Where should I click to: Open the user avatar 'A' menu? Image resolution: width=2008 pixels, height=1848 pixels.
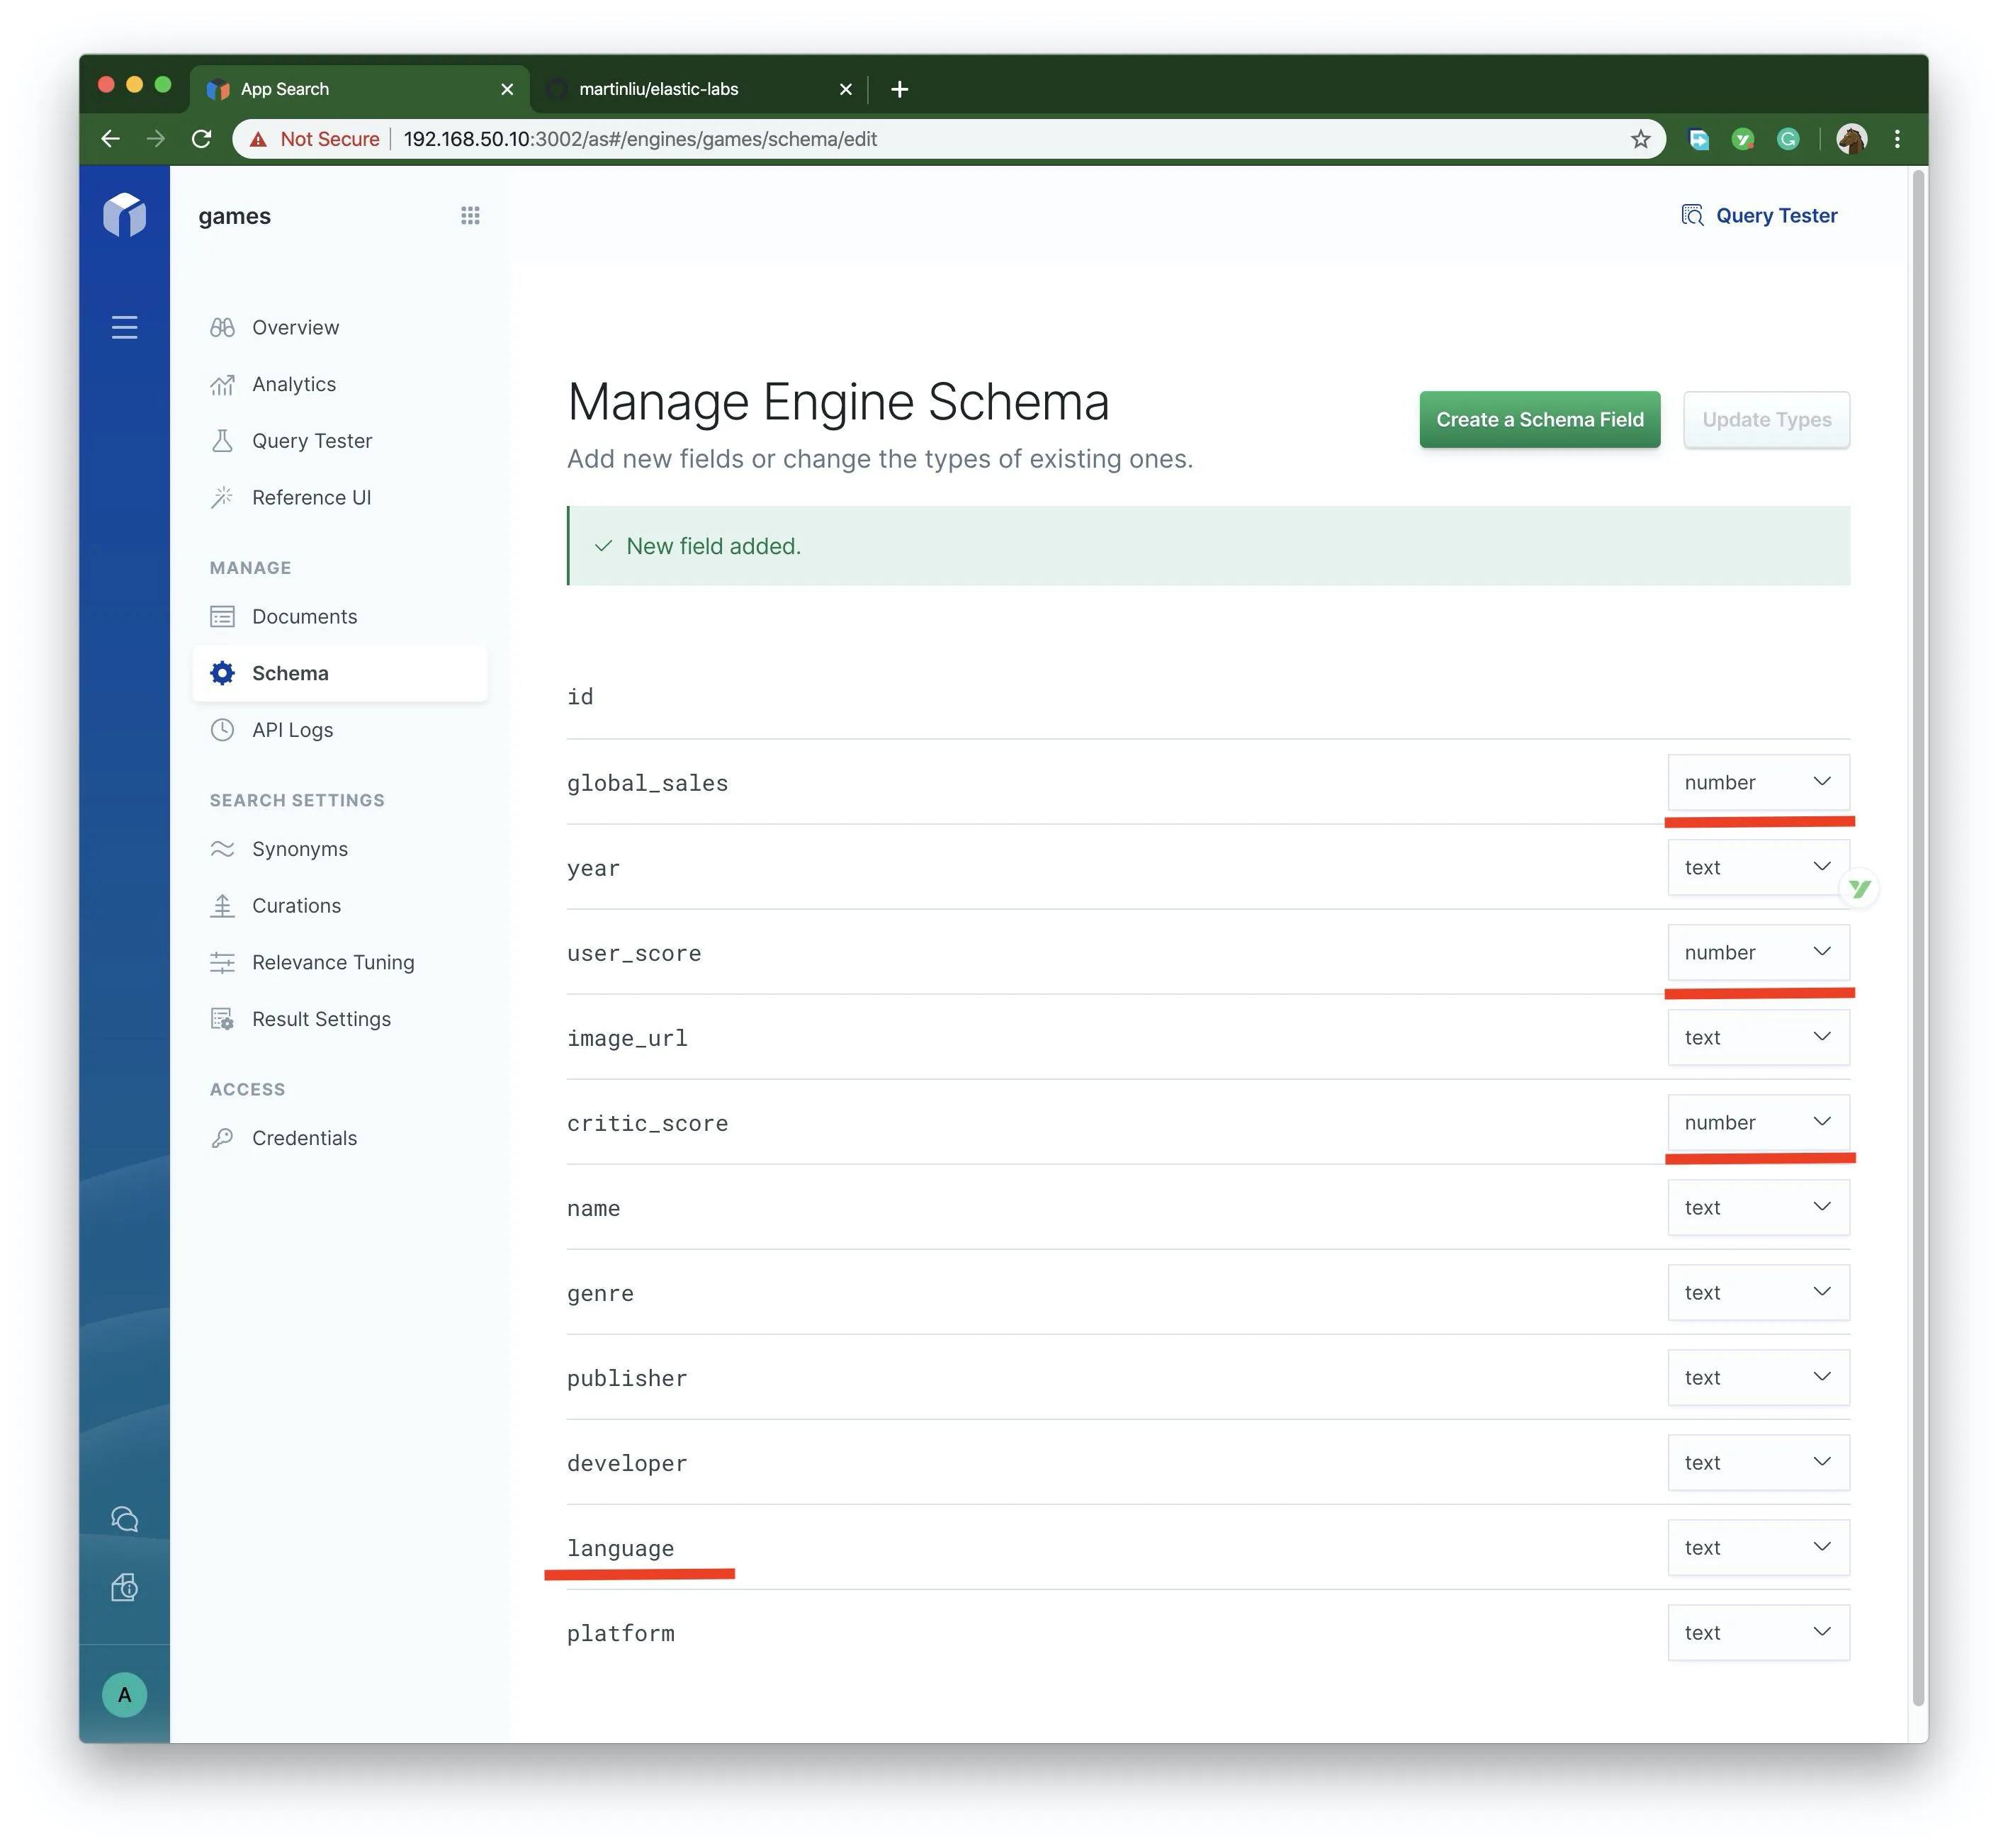[124, 1694]
